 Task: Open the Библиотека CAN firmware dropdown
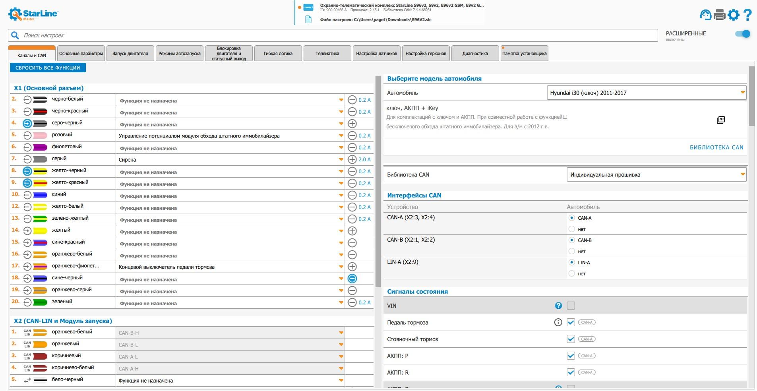[x=656, y=175]
